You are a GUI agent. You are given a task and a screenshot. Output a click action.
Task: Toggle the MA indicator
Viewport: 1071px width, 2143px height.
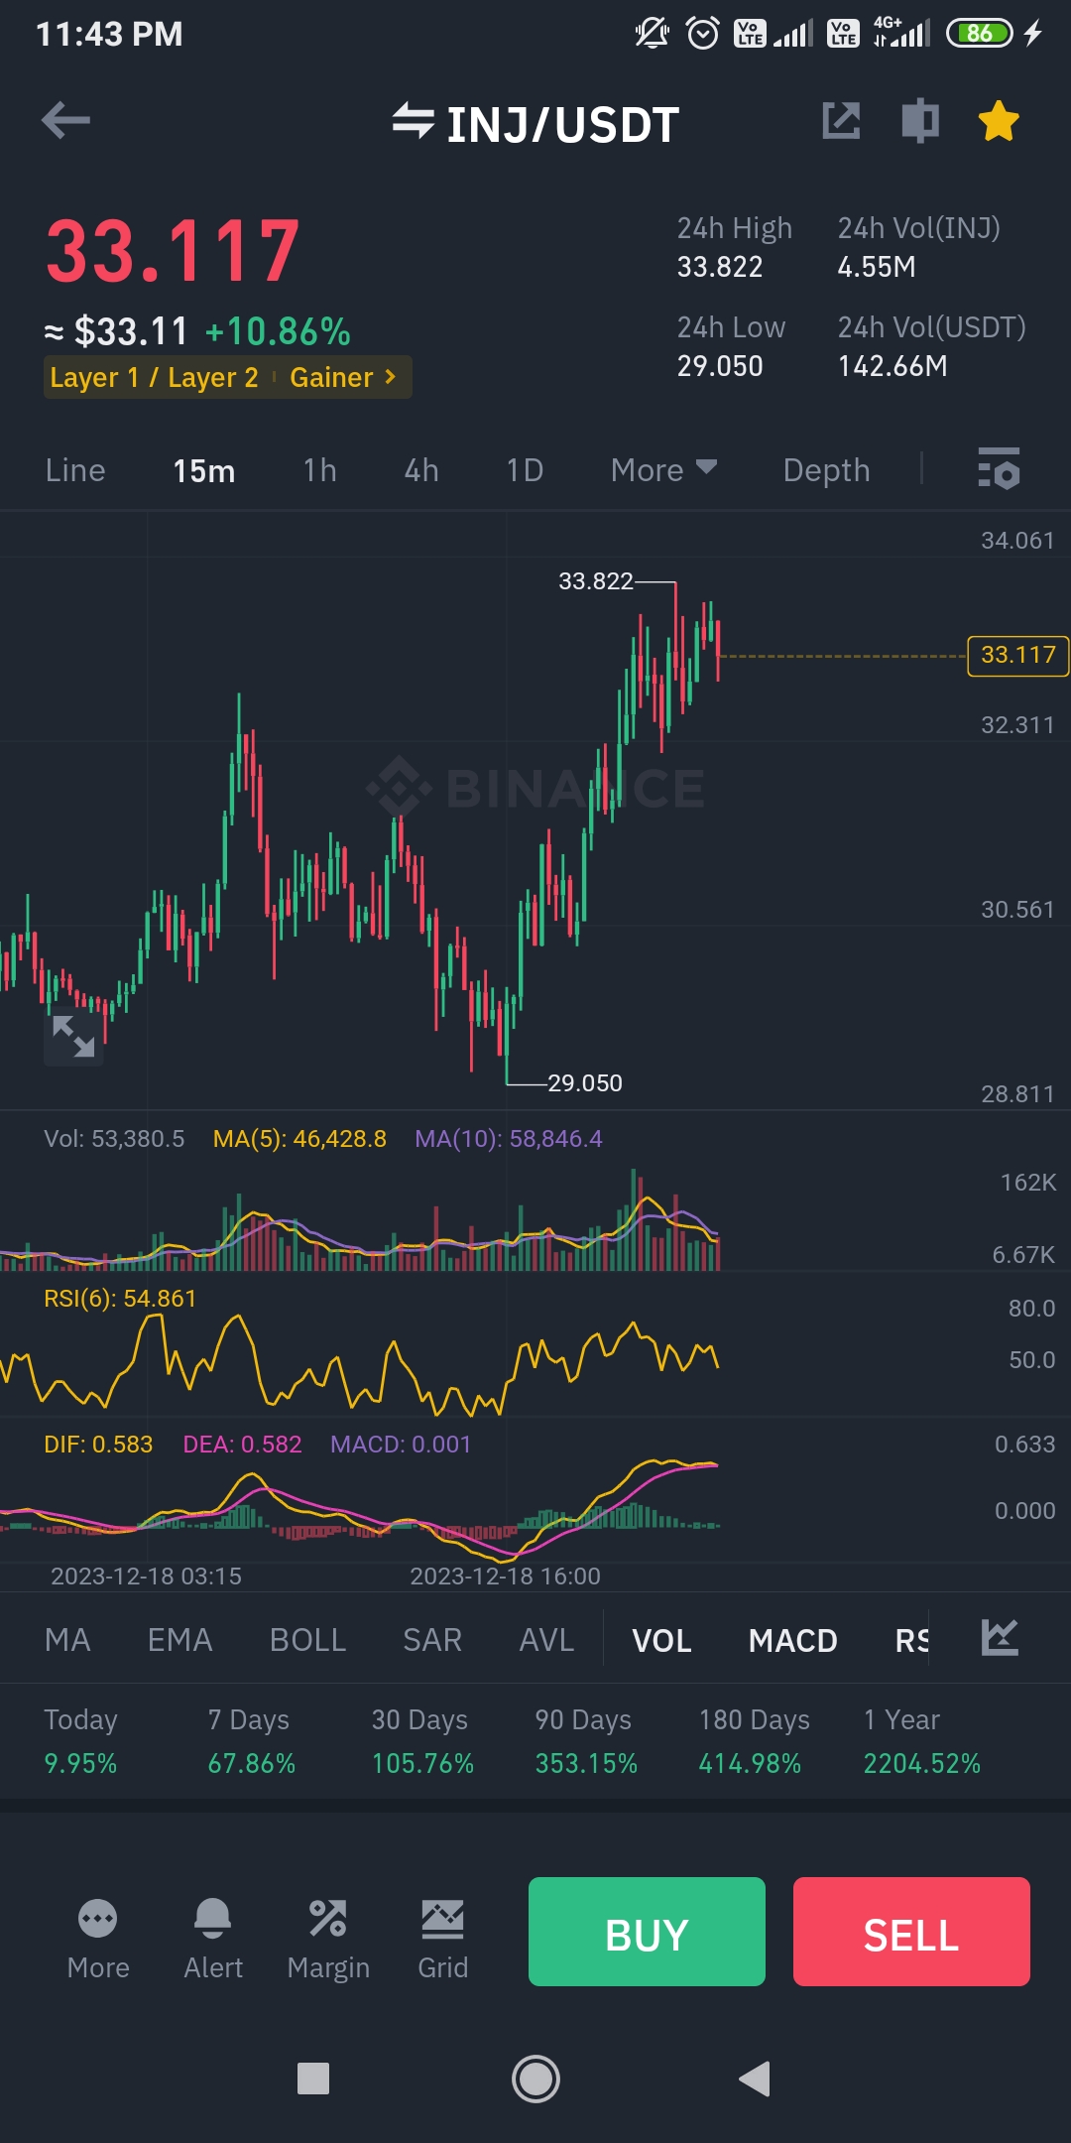tap(67, 1640)
